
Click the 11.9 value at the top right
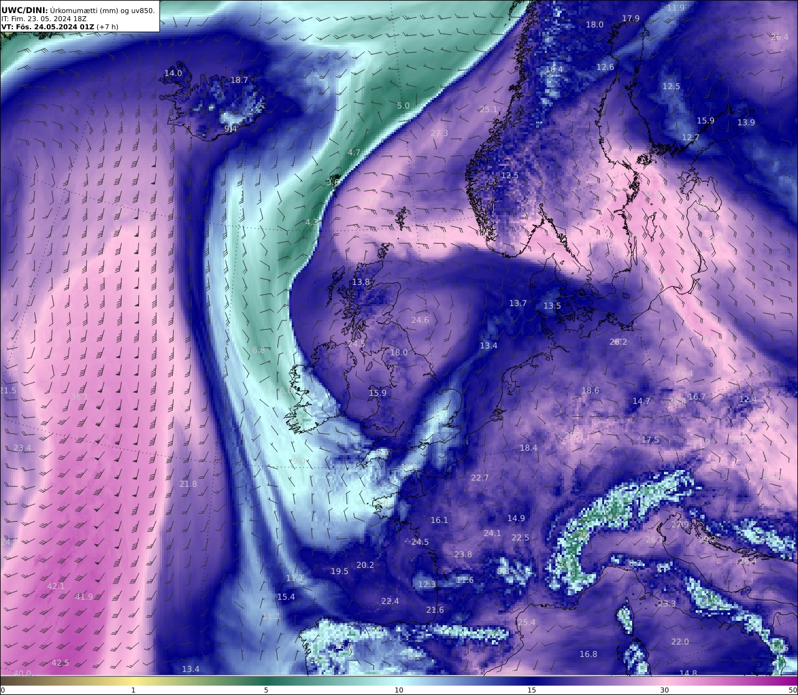[676, 7]
